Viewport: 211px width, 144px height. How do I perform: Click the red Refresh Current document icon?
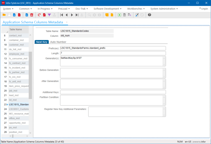tap(44, 15)
